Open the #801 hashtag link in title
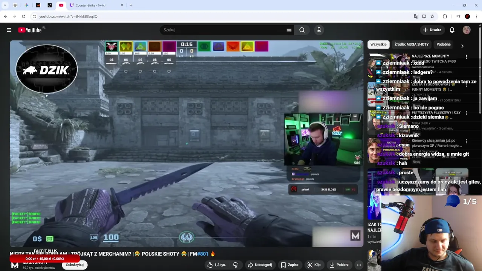The image size is (482, 271). click(203, 254)
